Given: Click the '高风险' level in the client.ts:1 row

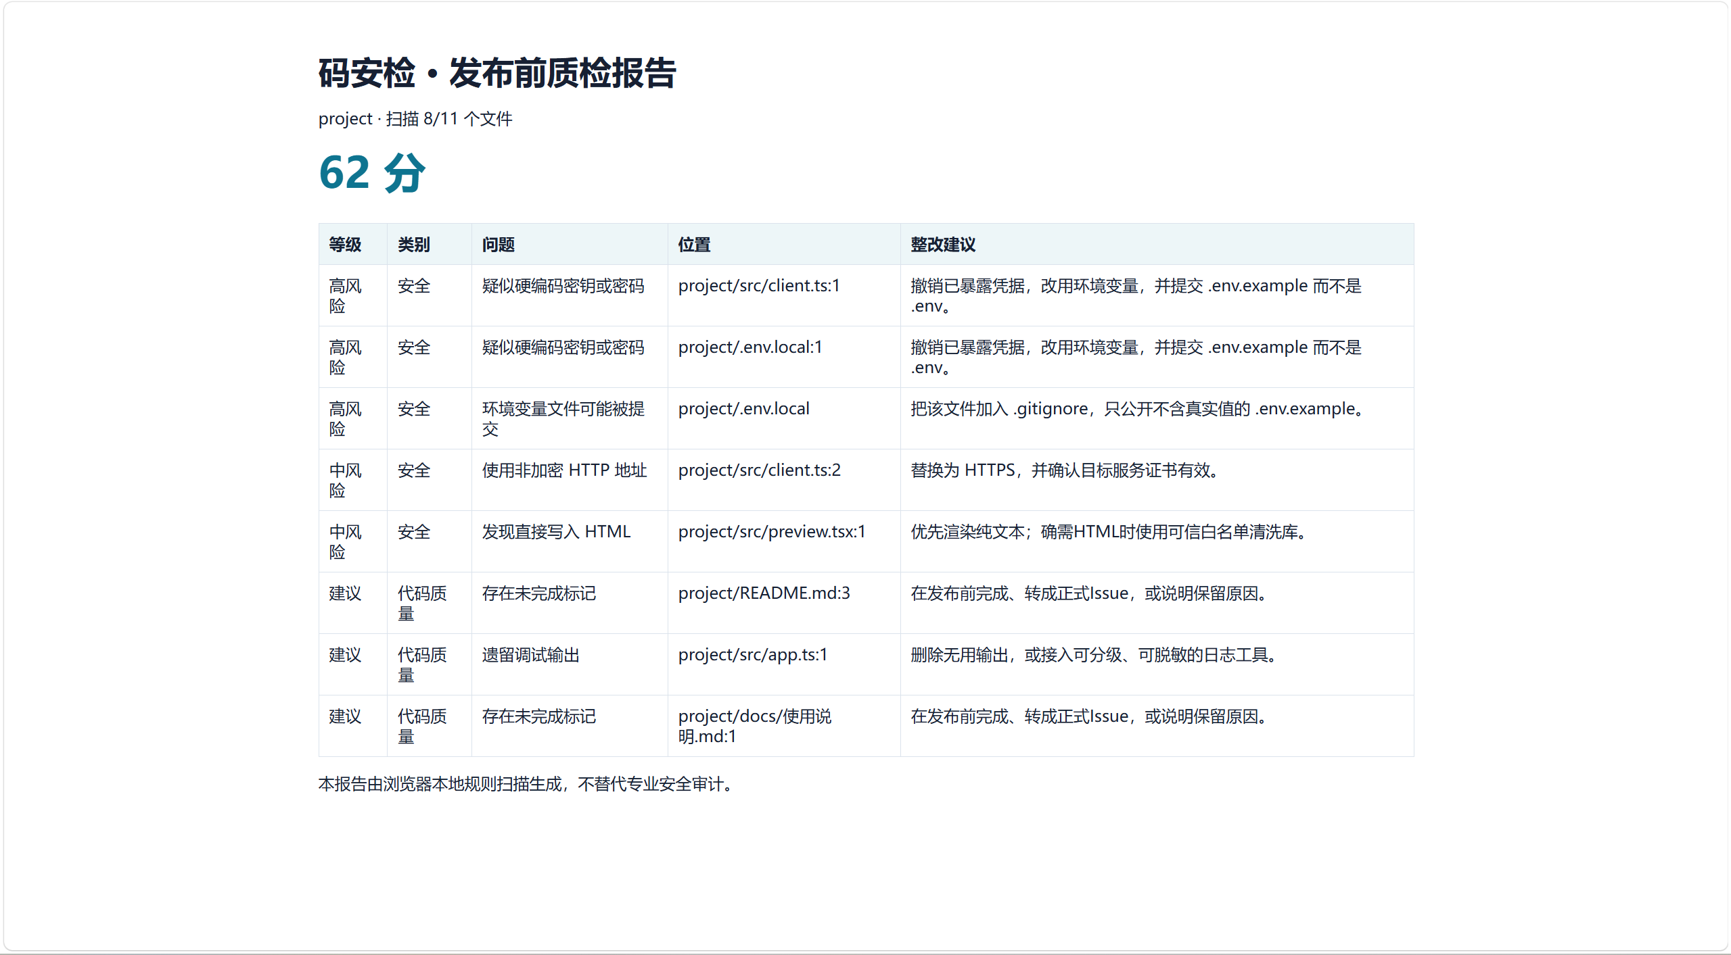Looking at the screenshot, I should (x=345, y=296).
